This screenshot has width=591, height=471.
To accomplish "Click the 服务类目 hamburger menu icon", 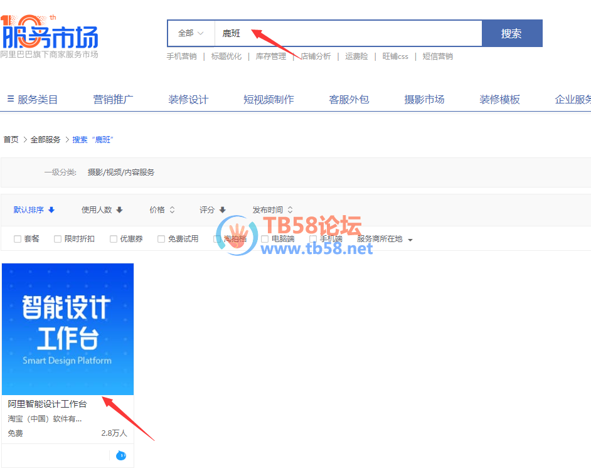I will click(11, 99).
